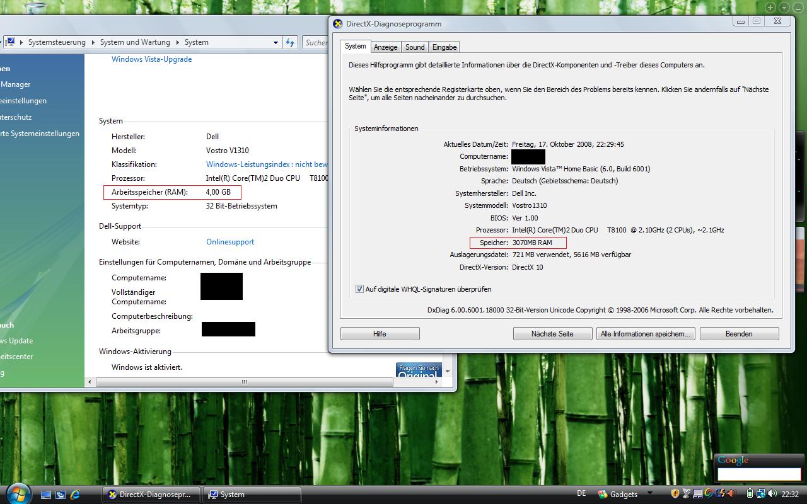The width and height of the screenshot is (807, 504).
Task: Click the computer icon in the address bar
Action: pos(11,42)
